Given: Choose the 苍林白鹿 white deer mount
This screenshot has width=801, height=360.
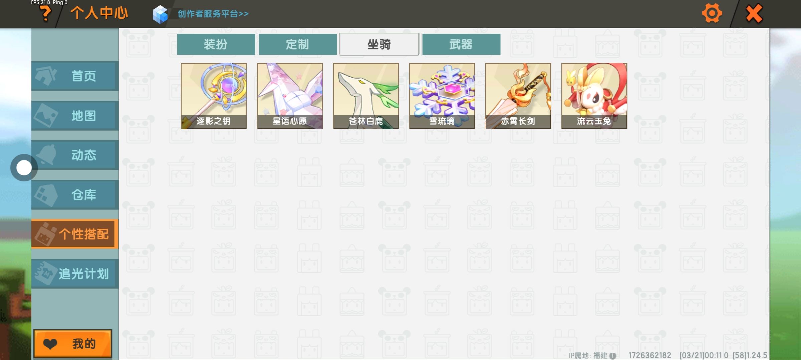Looking at the screenshot, I should click(x=366, y=96).
